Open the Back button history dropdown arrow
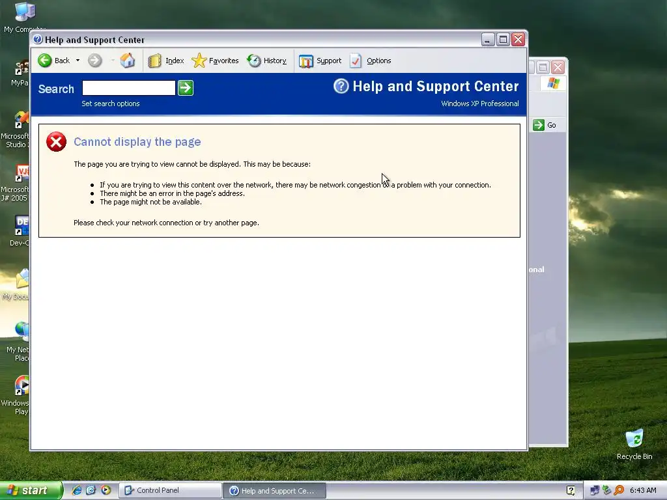667x500 pixels. point(78,61)
